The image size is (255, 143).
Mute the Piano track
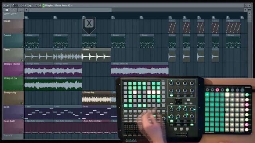22,60
